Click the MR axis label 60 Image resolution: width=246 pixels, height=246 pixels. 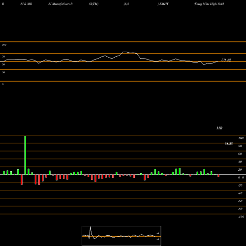click(240, 154)
